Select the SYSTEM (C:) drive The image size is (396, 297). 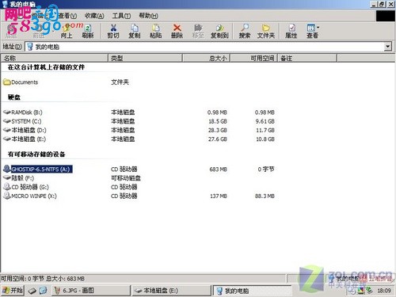point(22,121)
